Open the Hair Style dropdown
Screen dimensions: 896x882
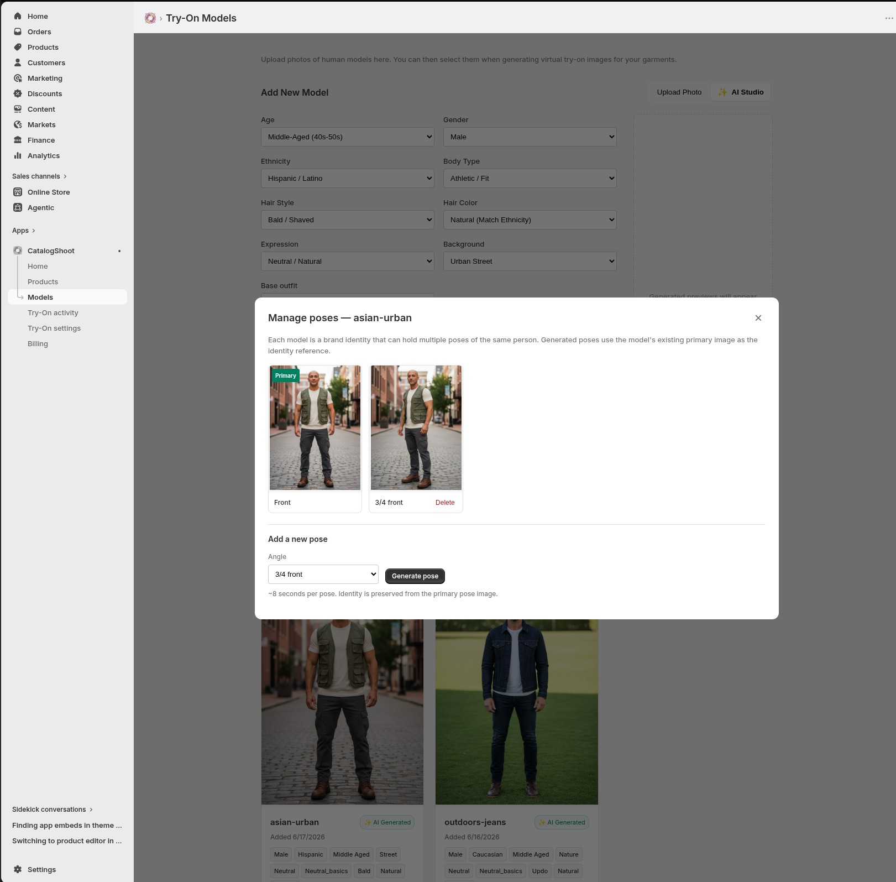point(348,220)
